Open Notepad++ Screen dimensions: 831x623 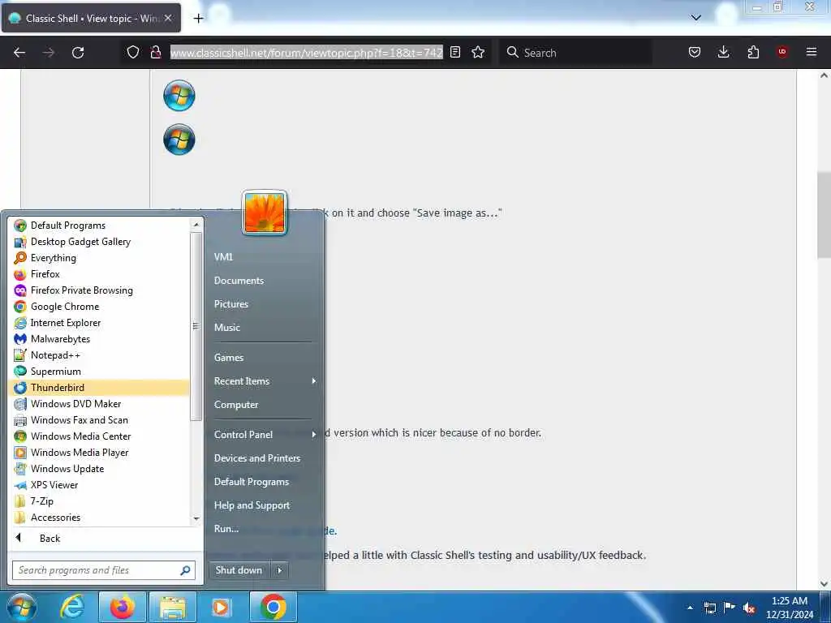[x=99, y=355]
